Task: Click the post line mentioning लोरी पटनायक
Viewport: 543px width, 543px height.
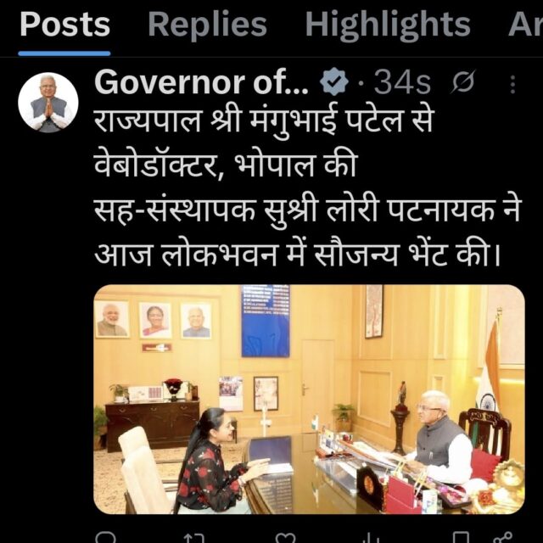Action: 307,210
